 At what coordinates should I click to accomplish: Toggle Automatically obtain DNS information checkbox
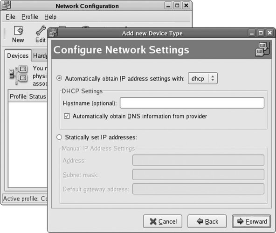pos(67,116)
